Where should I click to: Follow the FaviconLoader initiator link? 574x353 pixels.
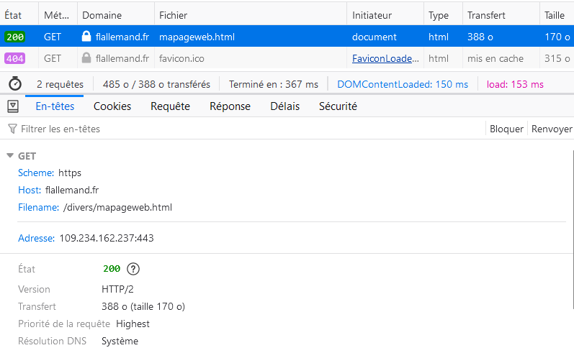385,58
